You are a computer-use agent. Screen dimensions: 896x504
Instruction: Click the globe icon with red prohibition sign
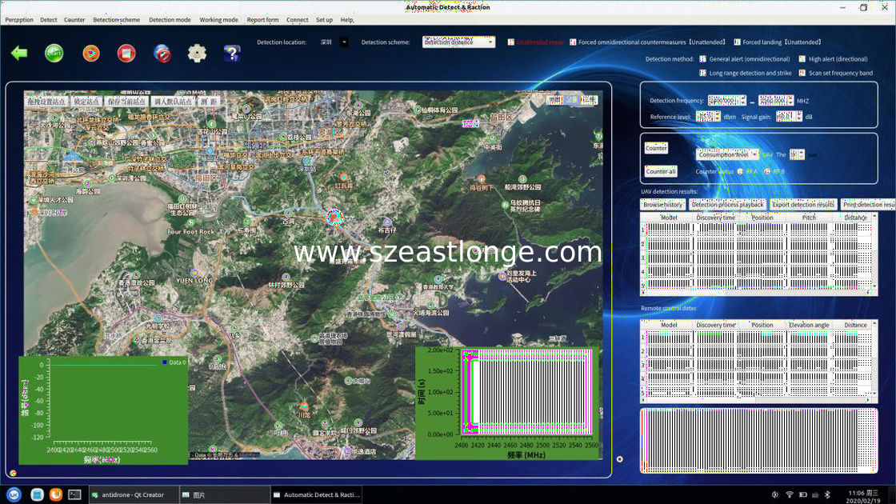point(162,54)
